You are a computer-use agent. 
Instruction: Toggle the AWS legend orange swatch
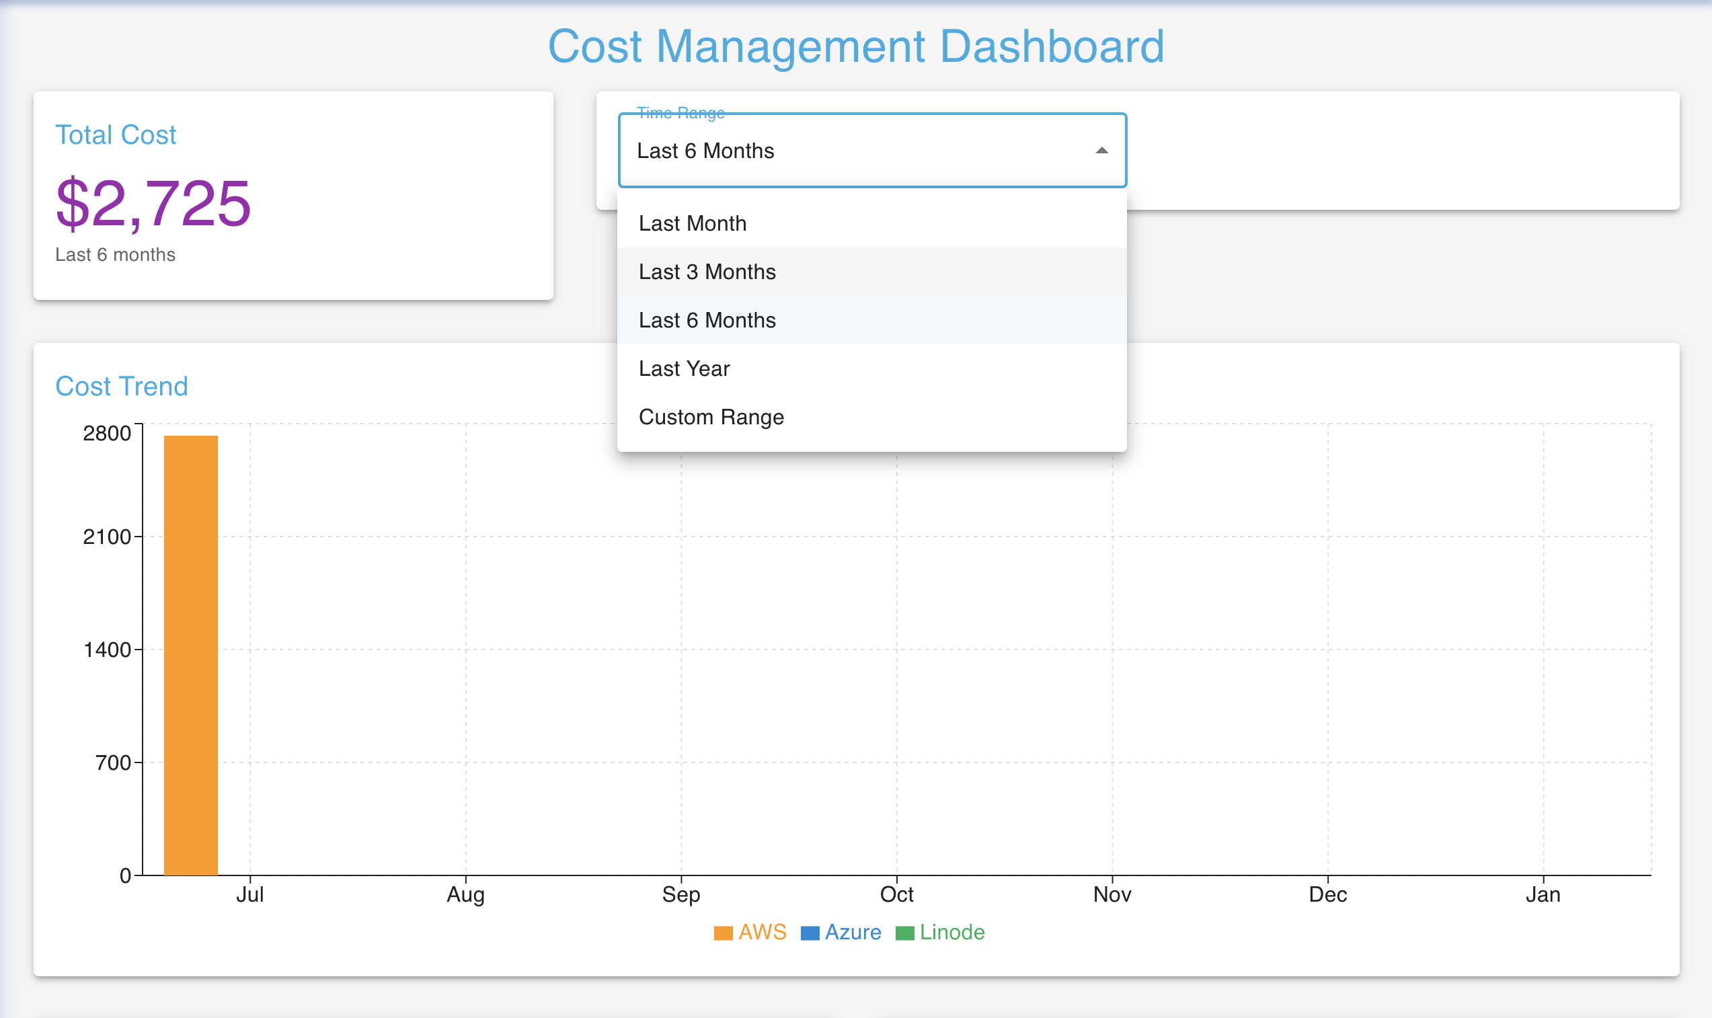point(723,933)
